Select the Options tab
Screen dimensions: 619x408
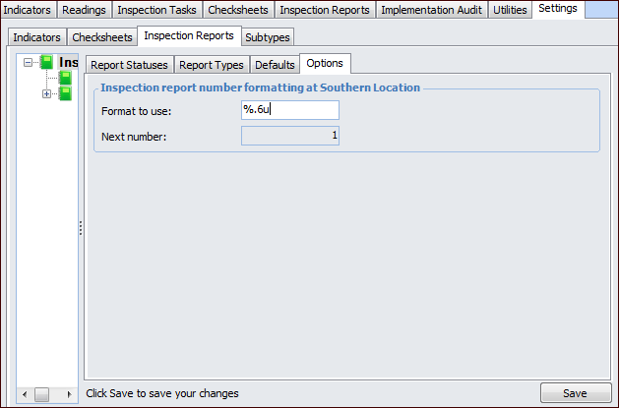(325, 64)
